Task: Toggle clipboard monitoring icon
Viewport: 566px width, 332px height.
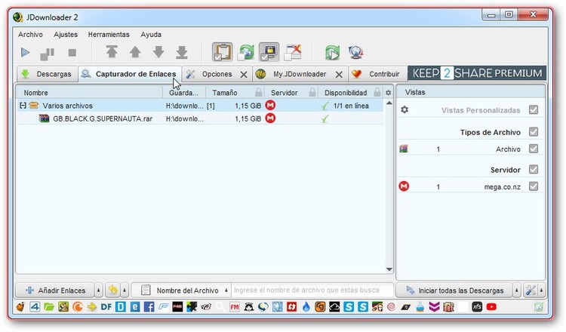Action: point(222,52)
